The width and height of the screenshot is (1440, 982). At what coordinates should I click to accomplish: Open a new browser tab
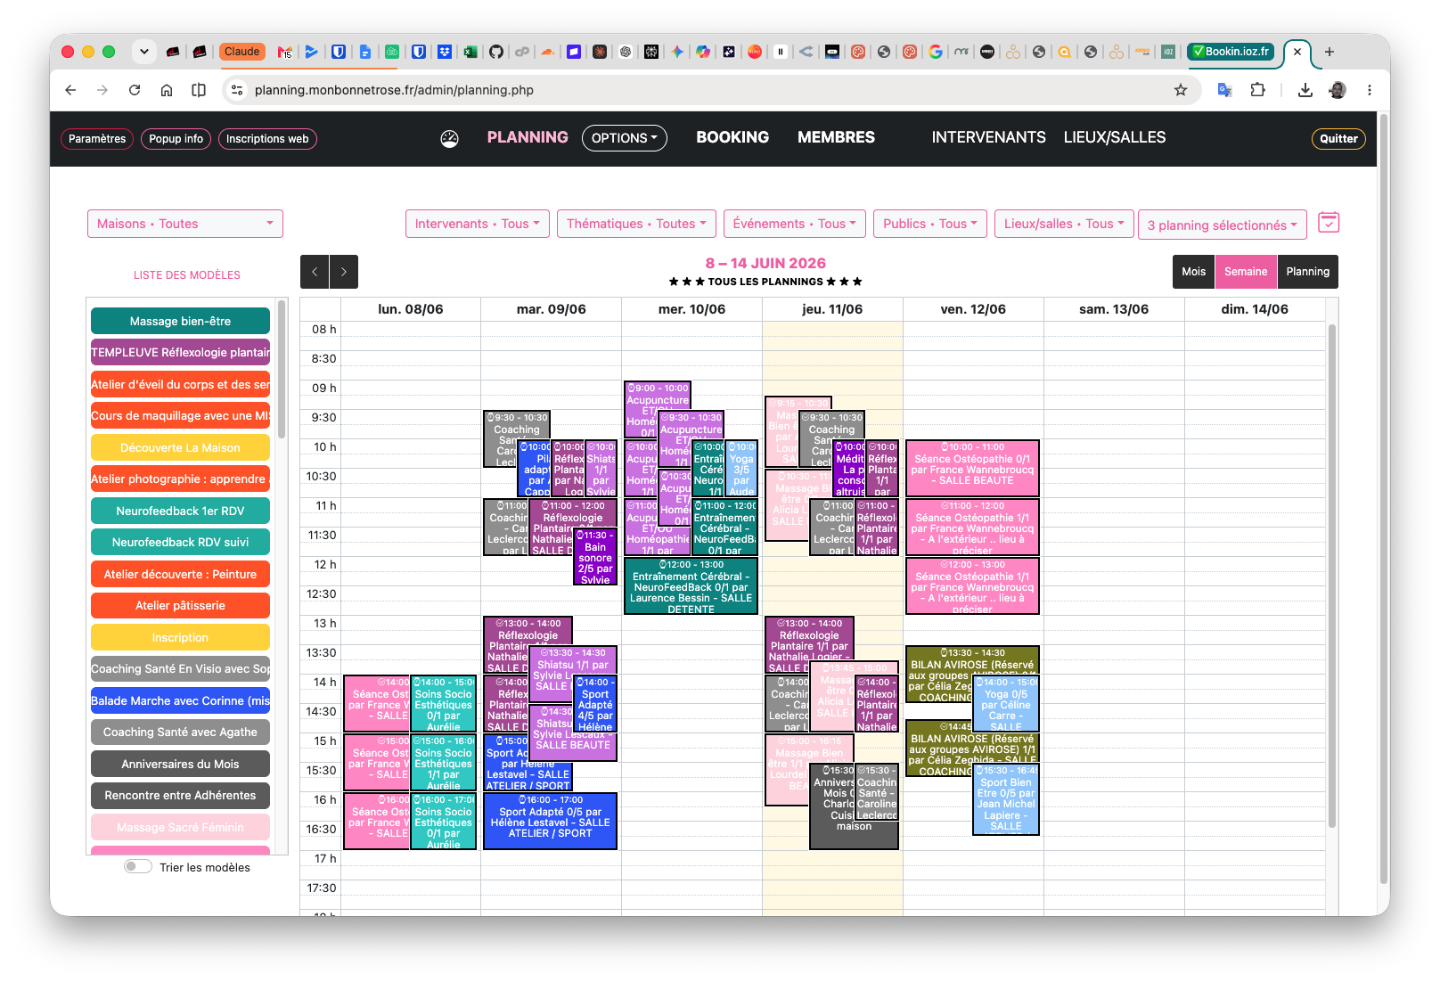1329,52
